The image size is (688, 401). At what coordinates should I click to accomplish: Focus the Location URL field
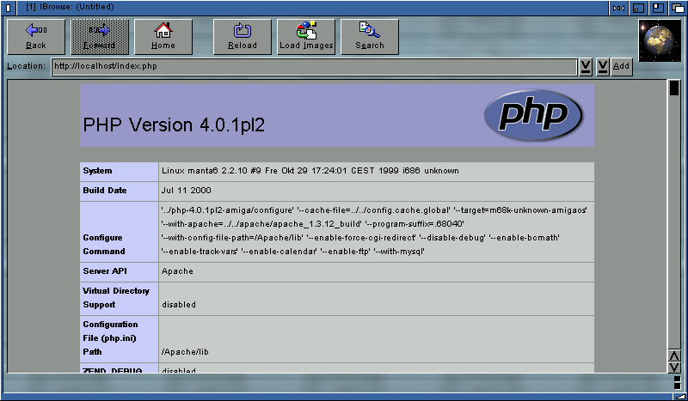[x=314, y=67]
